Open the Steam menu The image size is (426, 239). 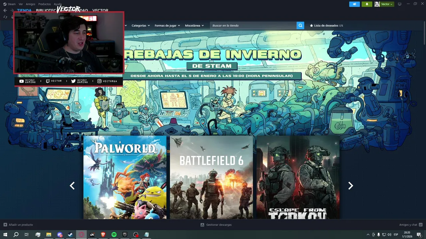tap(10, 4)
